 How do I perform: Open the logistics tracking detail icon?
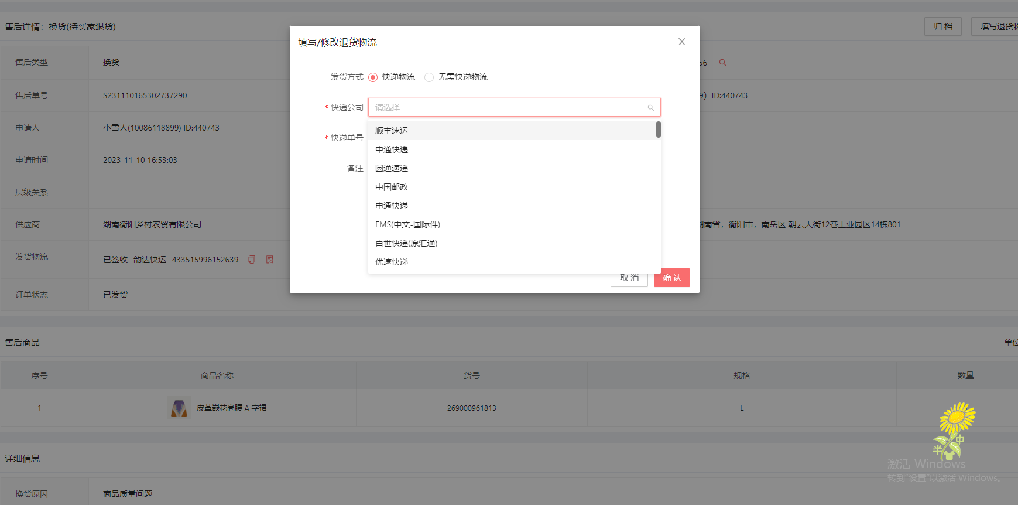click(x=270, y=260)
